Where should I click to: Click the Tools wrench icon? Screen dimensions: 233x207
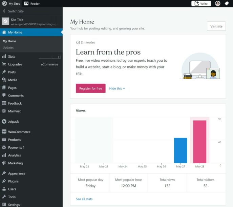point(4,196)
